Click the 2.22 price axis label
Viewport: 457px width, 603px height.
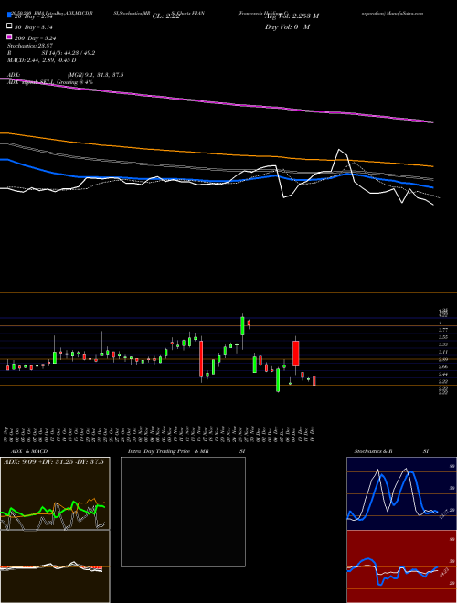point(443,381)
